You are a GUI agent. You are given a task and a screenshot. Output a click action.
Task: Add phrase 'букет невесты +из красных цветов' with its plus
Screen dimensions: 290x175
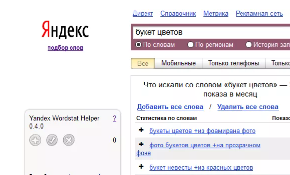141,167
